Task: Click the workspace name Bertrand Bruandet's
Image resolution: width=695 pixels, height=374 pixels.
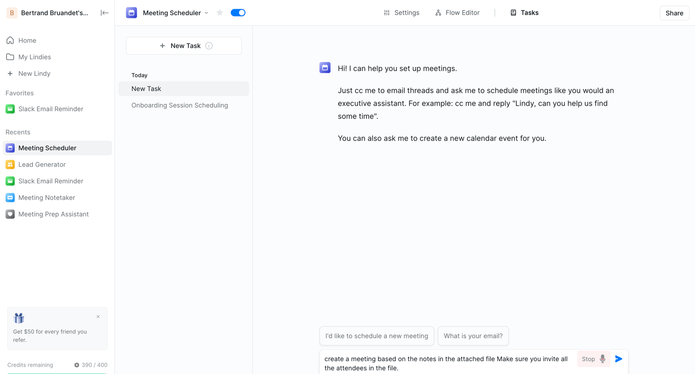Action: pos(54,13)
